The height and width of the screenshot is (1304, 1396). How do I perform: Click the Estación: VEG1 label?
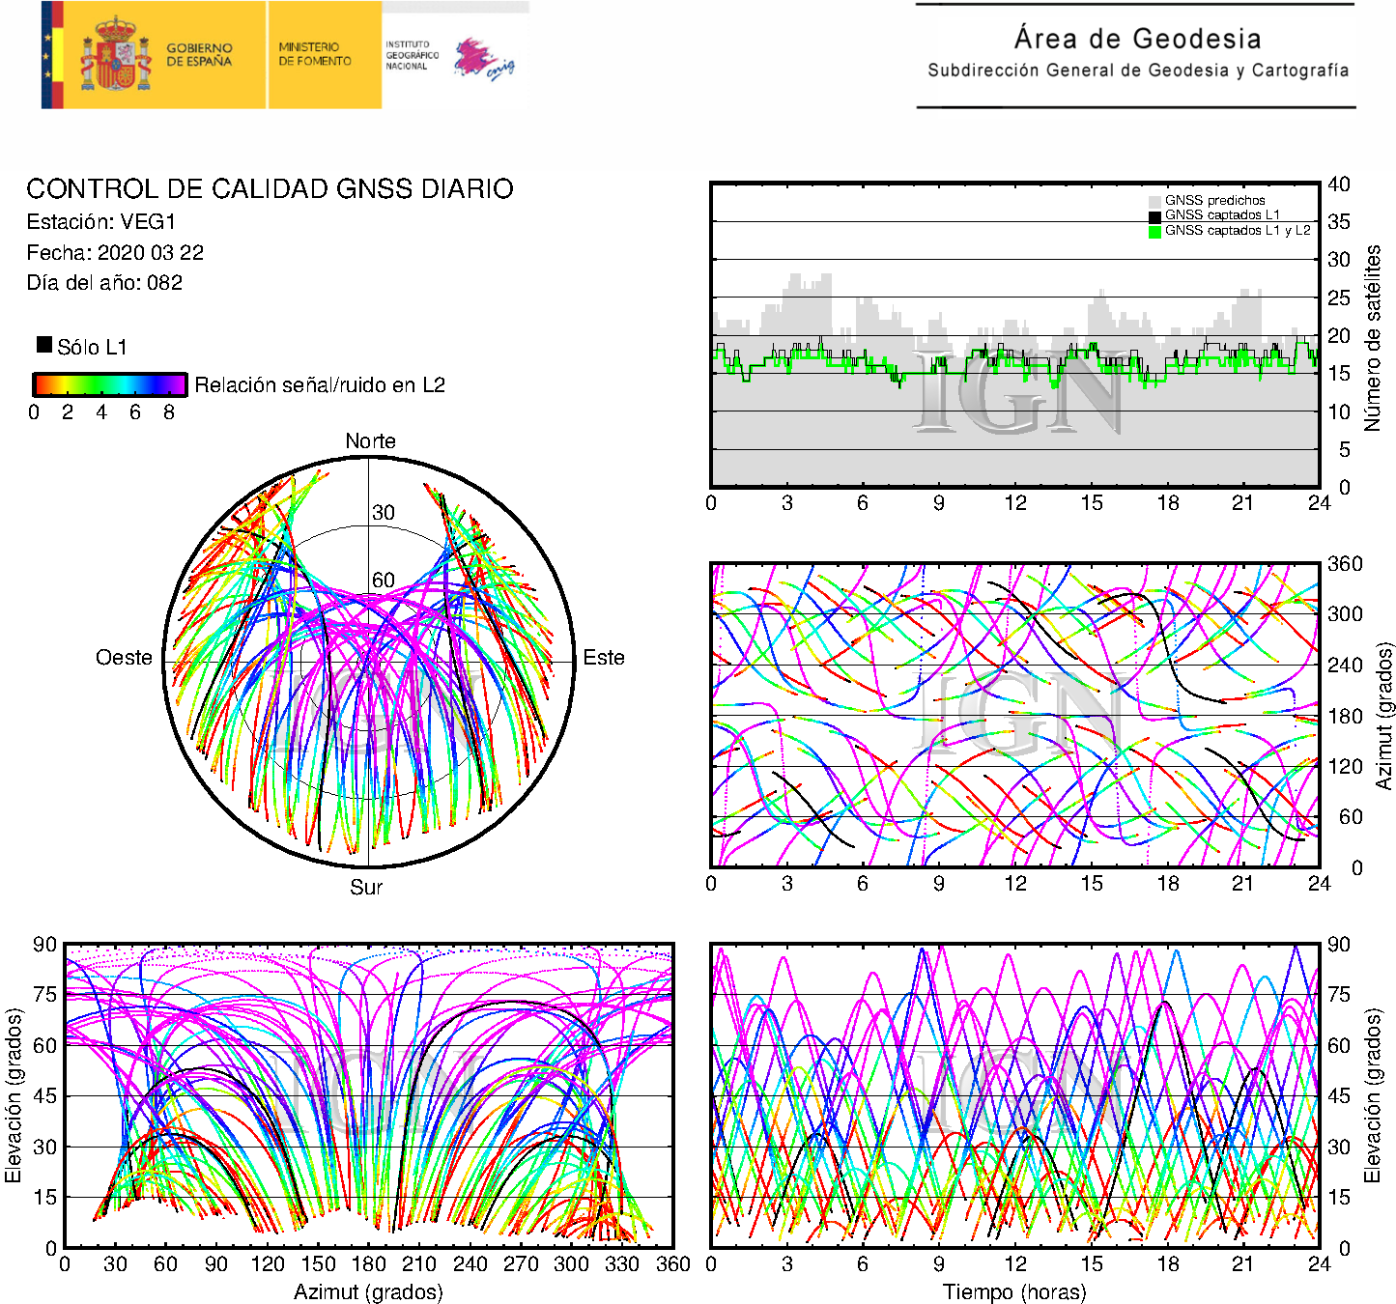[101, 222]
